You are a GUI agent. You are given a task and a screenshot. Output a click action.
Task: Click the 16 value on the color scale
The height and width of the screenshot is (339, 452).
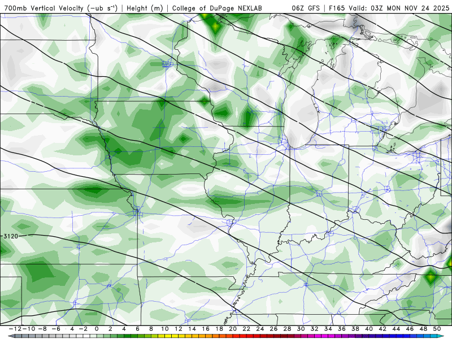click(206, 329)
